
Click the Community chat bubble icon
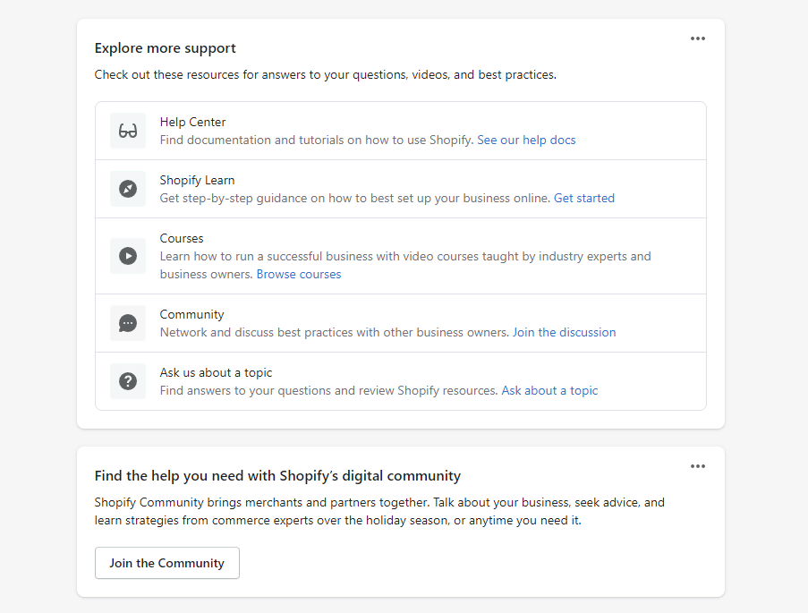(x=128, y=323)
